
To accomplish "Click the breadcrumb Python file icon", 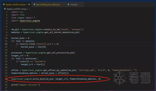I will (5, 9).
